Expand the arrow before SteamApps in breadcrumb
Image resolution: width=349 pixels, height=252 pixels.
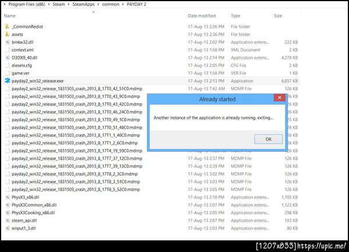pos(69,4)
